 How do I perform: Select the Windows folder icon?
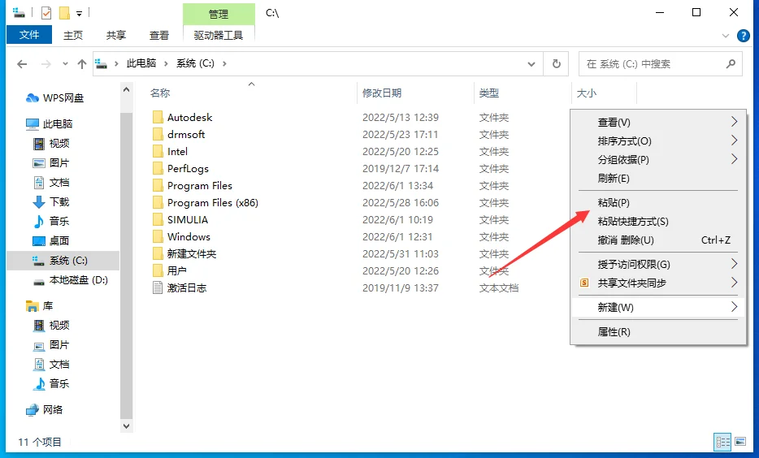(158, 236)
